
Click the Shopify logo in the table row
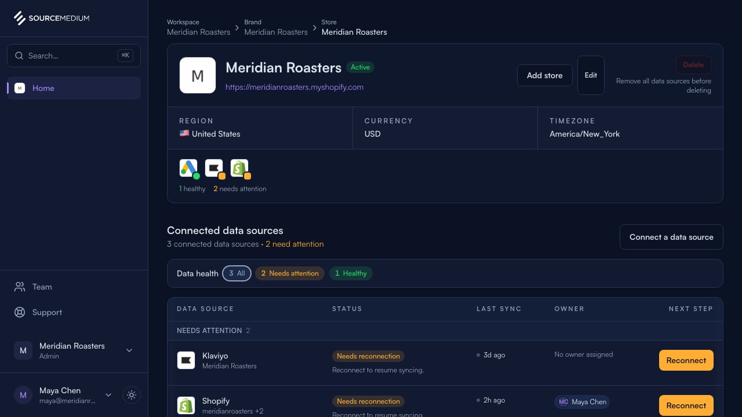click(186, 405)
